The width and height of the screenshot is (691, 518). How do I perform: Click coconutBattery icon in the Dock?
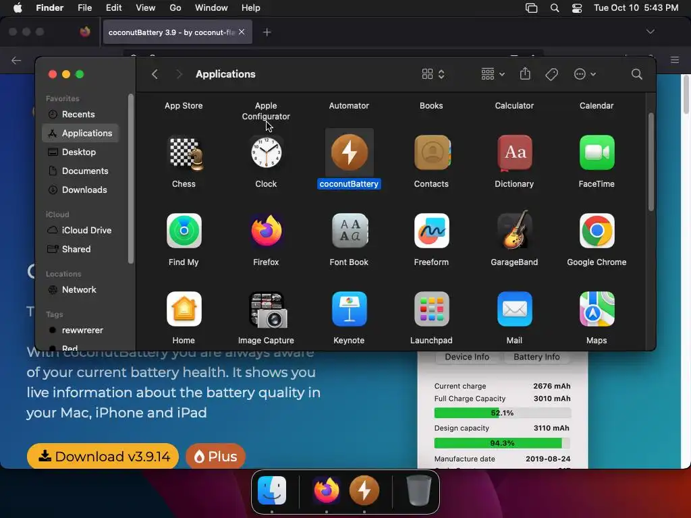point(364,490)
